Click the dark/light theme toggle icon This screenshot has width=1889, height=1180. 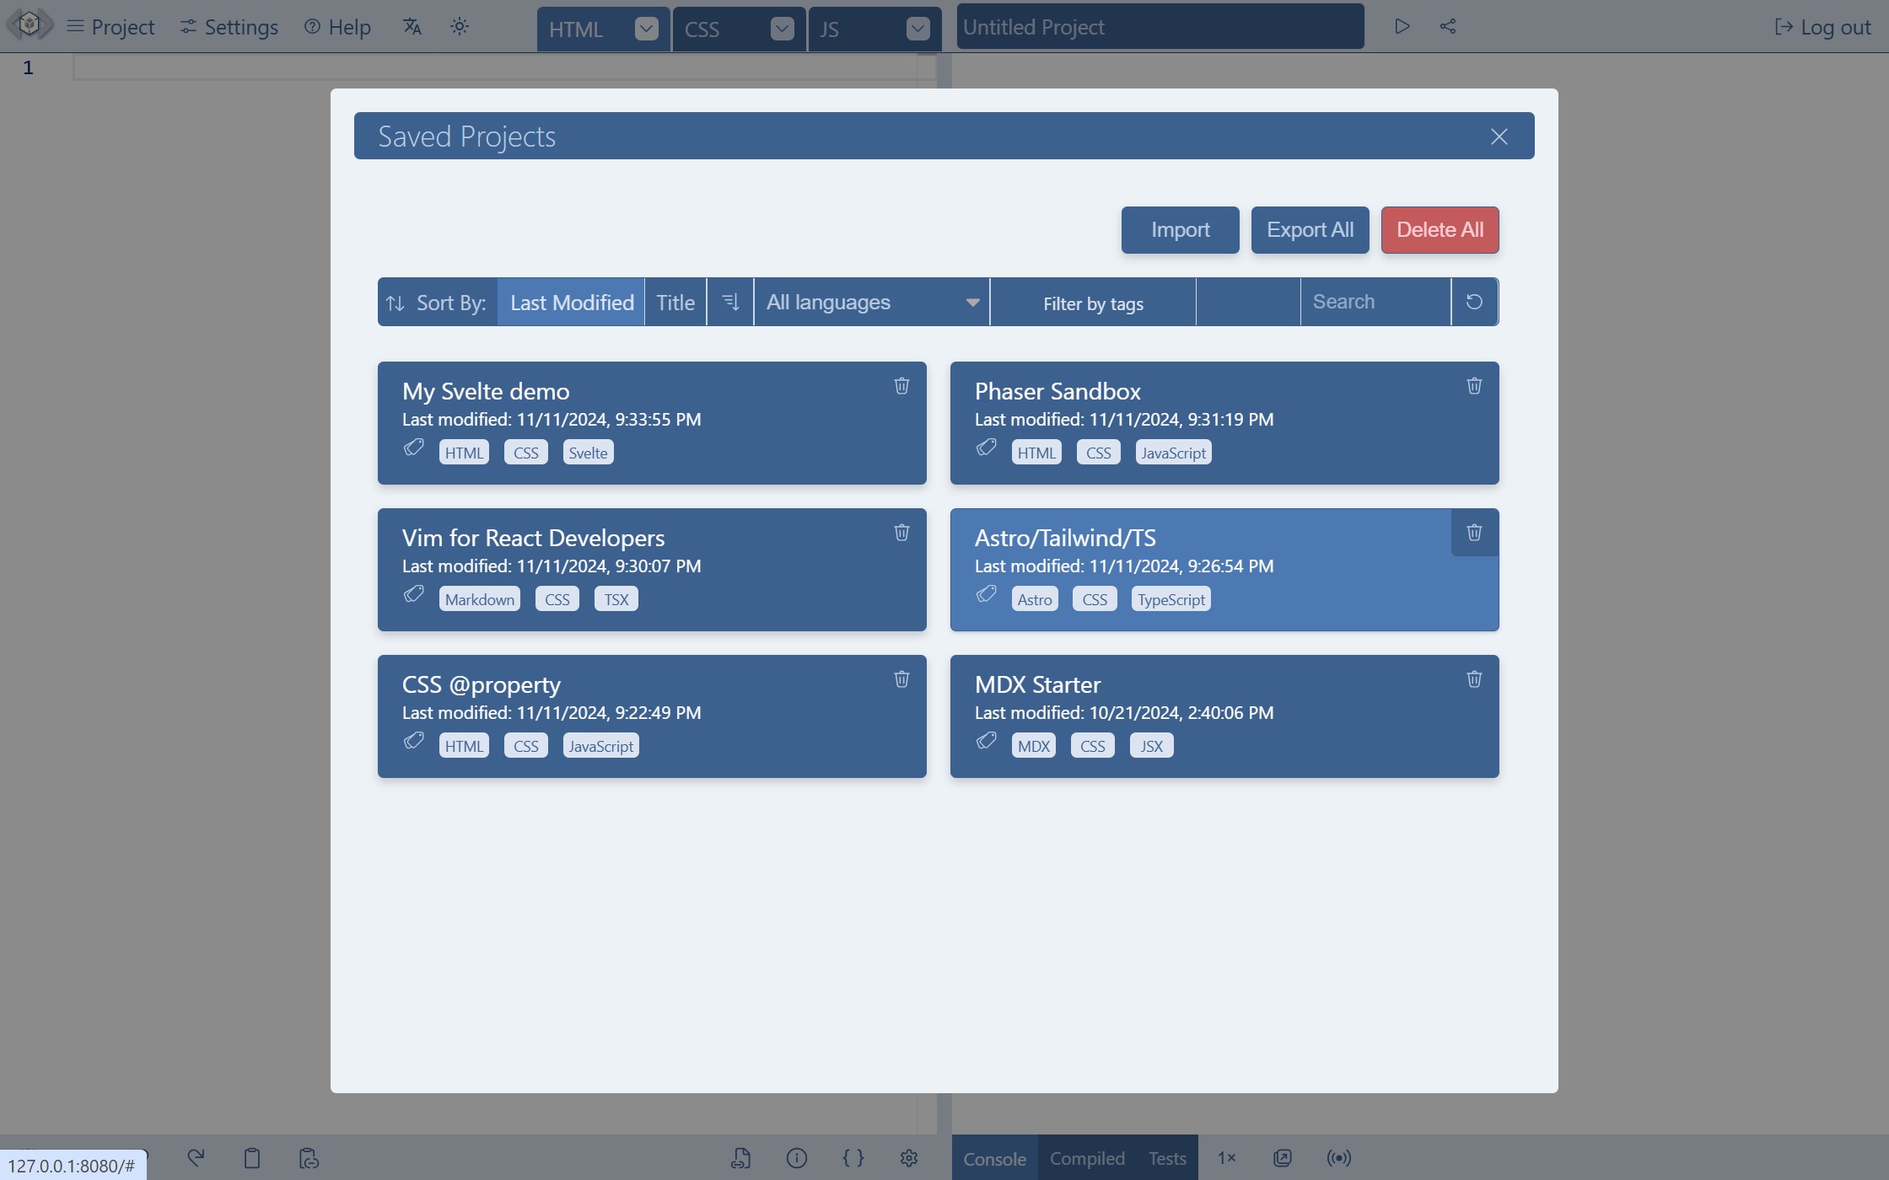tap(458, 24)
